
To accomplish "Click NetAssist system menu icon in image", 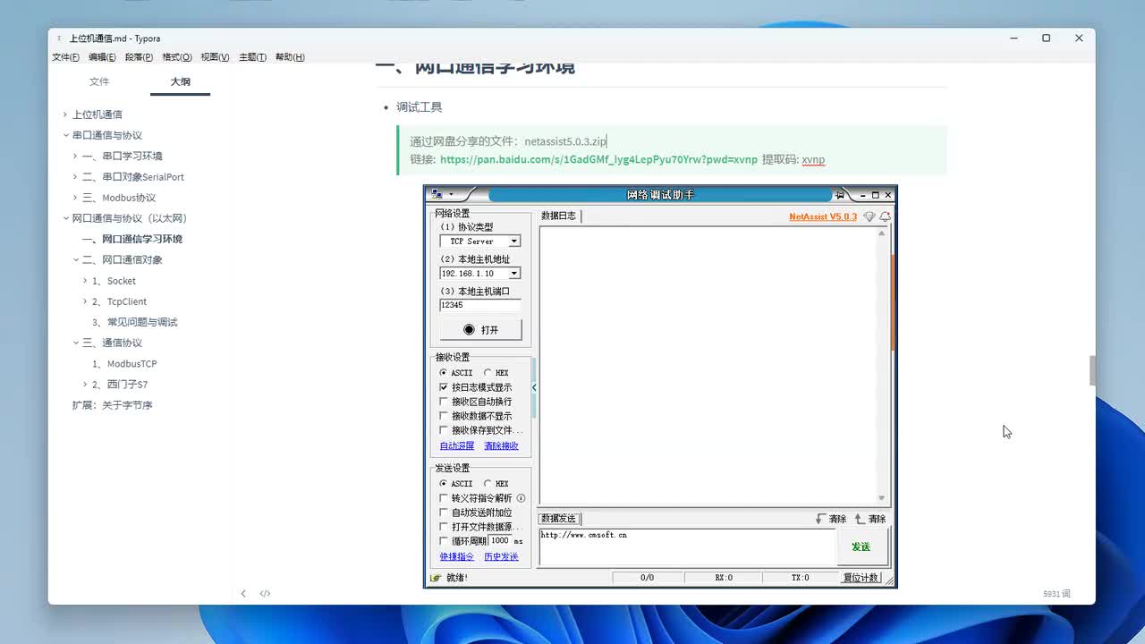I will [x=437, y=194].
